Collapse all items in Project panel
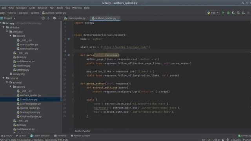This screenshot has height=141, width=251. pyautogui.click(x=48, y=18)
